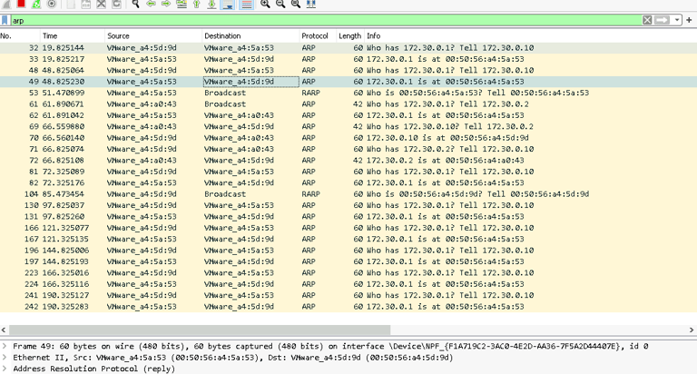Sort packets by the Info column
697x384 pixels.
[530, 36]
